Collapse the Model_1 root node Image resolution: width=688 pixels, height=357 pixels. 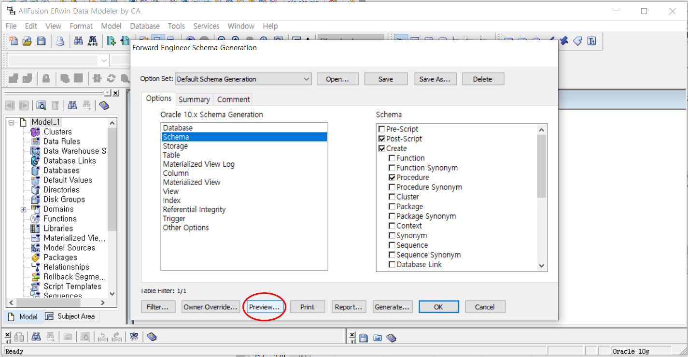click(12, 122)
